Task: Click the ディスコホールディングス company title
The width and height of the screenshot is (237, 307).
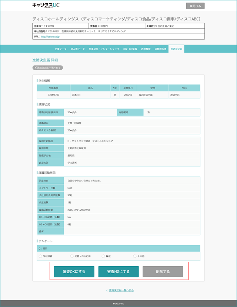Action: coord(116,19)
